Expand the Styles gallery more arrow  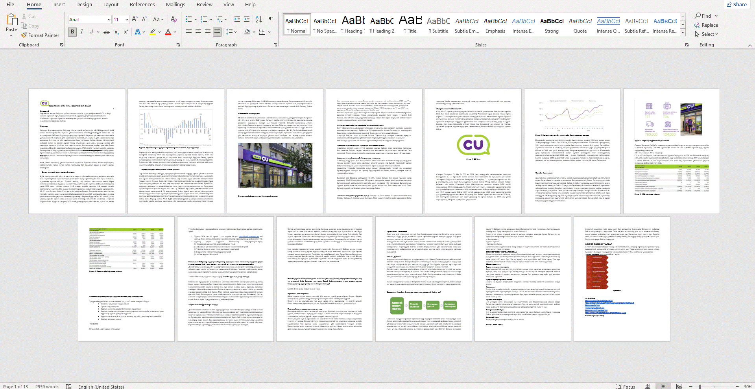click(x=683, y=32)
